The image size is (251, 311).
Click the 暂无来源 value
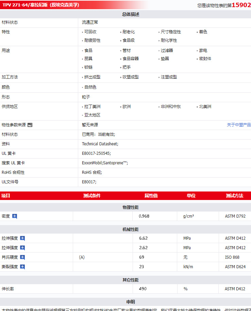pyautogui.click(x=90, y=125)
